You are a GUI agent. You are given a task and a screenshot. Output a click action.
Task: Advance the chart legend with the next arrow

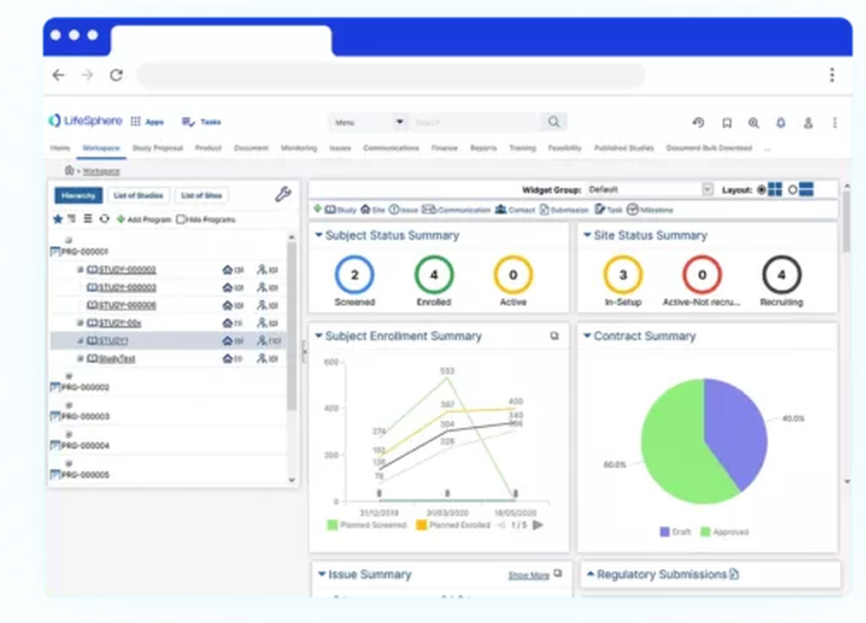pyautogui.click(x=538, y=524)
